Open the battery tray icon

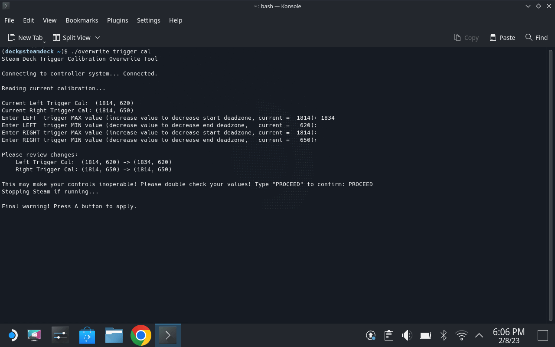(x=425, y=335)
